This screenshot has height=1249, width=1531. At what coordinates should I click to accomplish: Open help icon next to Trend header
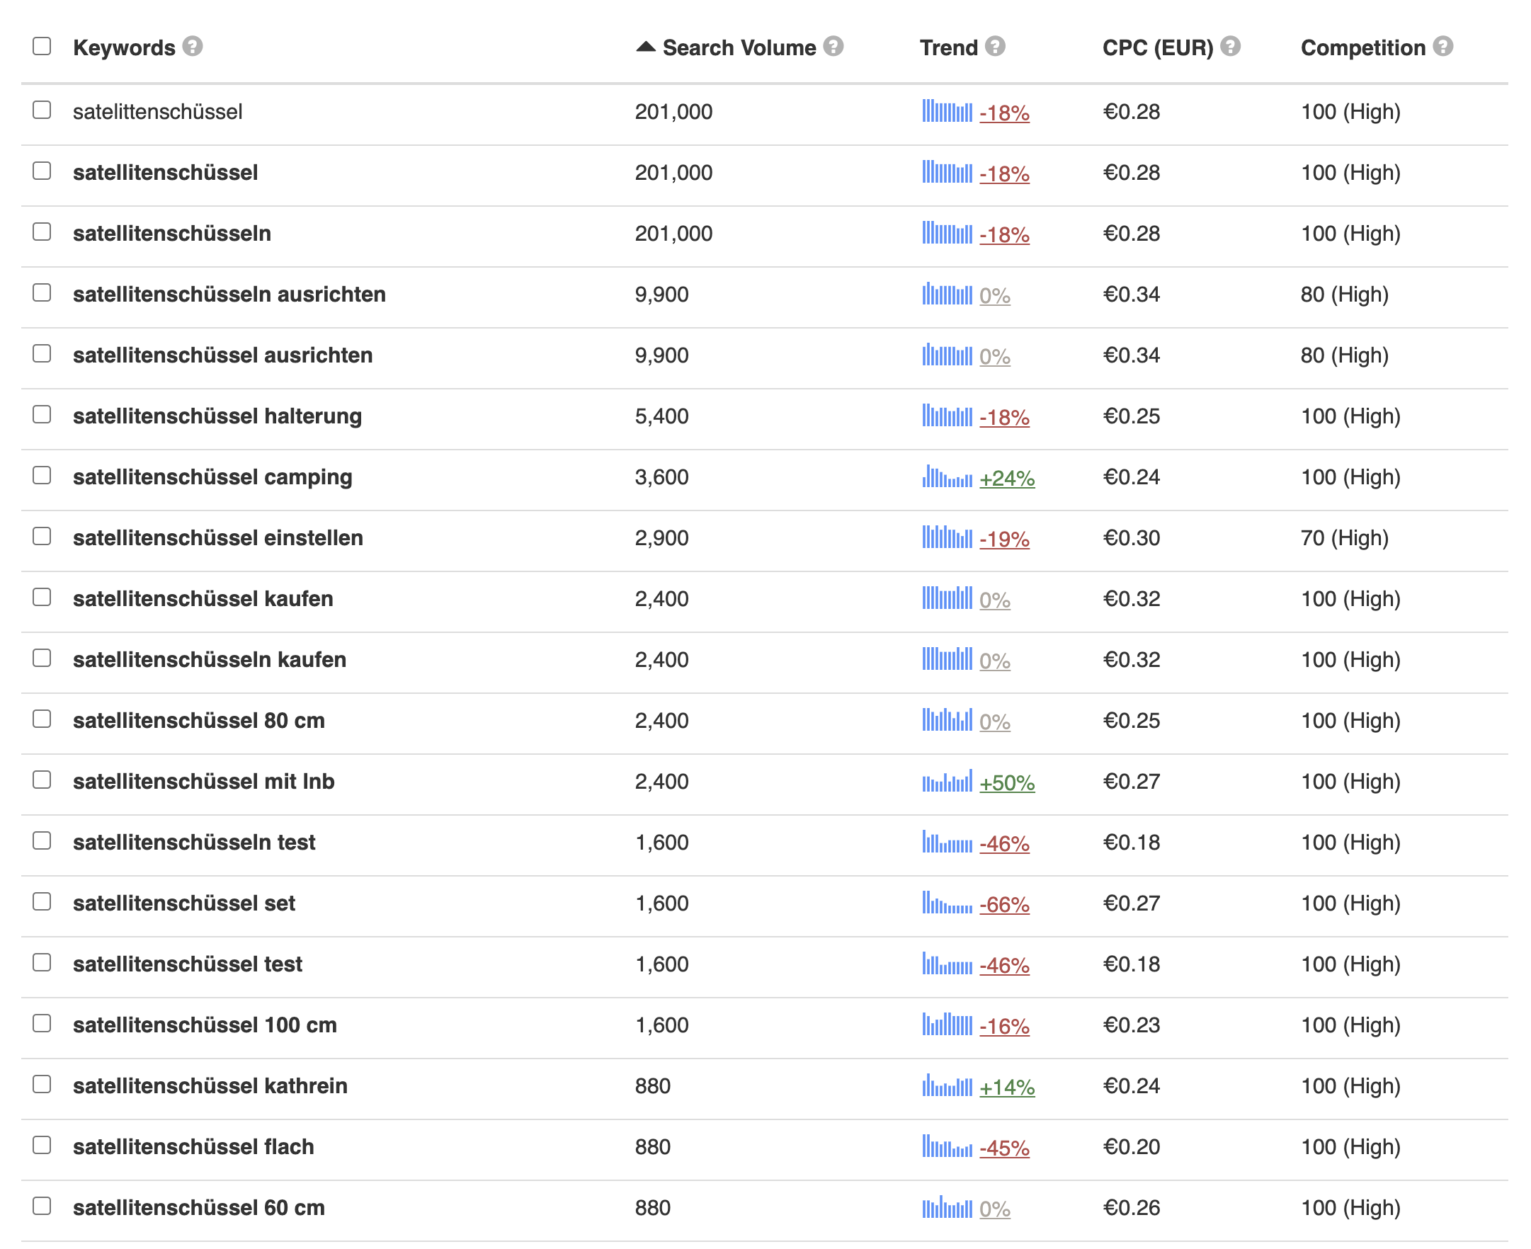click(995, 47)
